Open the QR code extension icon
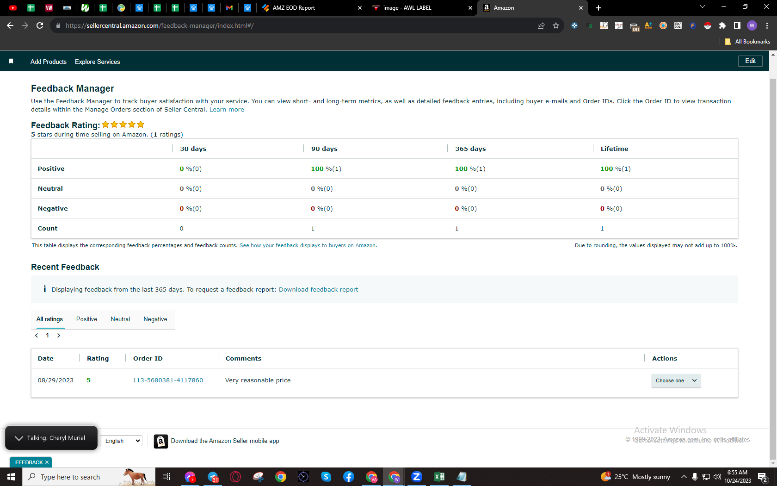 [x=678, y=25]
